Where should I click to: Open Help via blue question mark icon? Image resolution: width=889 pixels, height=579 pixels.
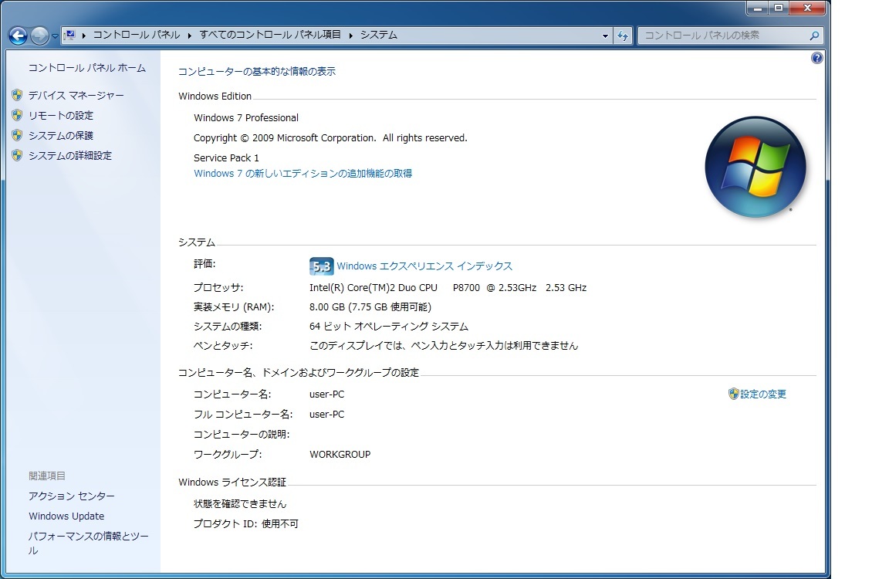click(x=817, y=58)
